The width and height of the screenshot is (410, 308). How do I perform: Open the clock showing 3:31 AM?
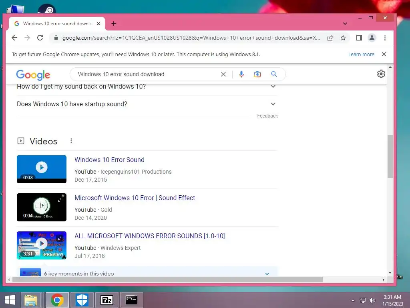(x=392, y=300)
